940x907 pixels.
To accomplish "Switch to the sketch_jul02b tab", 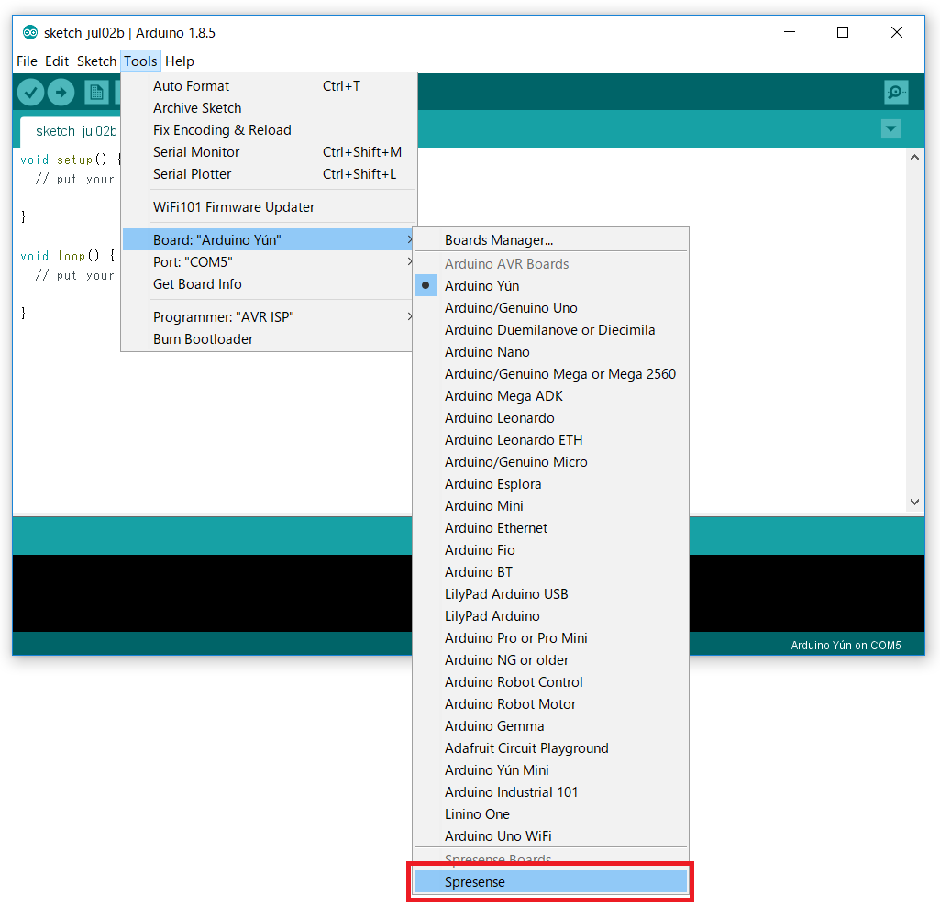I will [75, 131].
